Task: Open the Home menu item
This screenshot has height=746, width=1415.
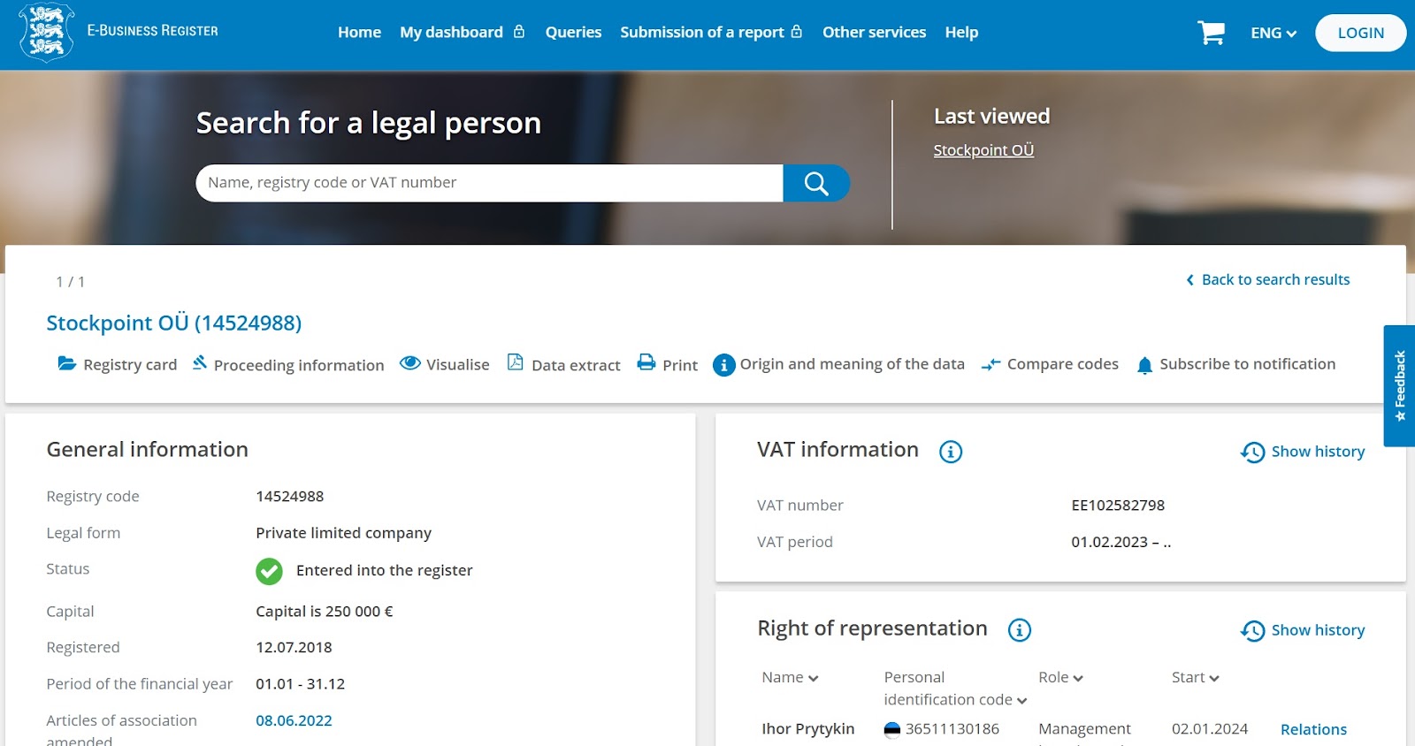Action: coord(359,32)
